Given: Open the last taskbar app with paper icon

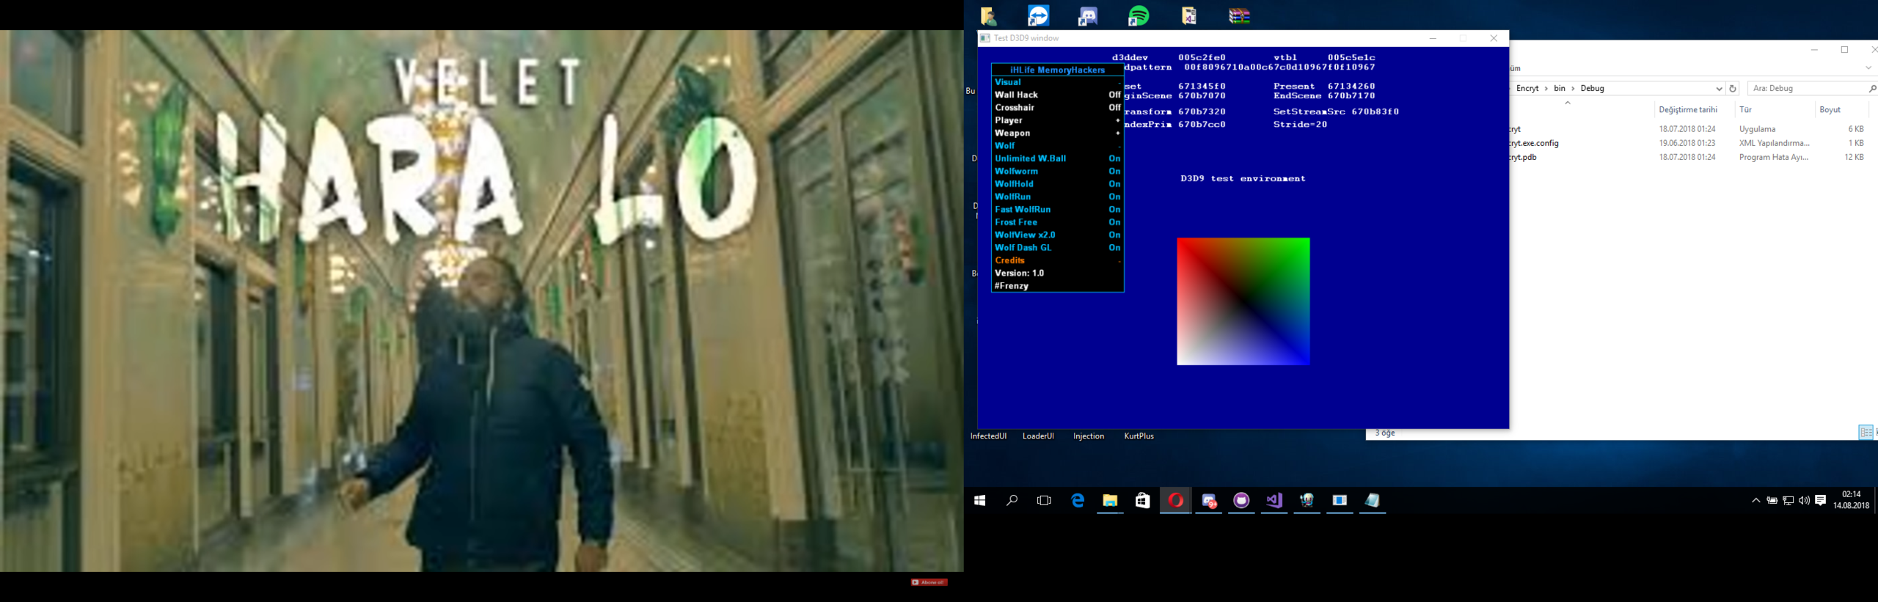Looking at the screenshot, I should point(1372,500).
